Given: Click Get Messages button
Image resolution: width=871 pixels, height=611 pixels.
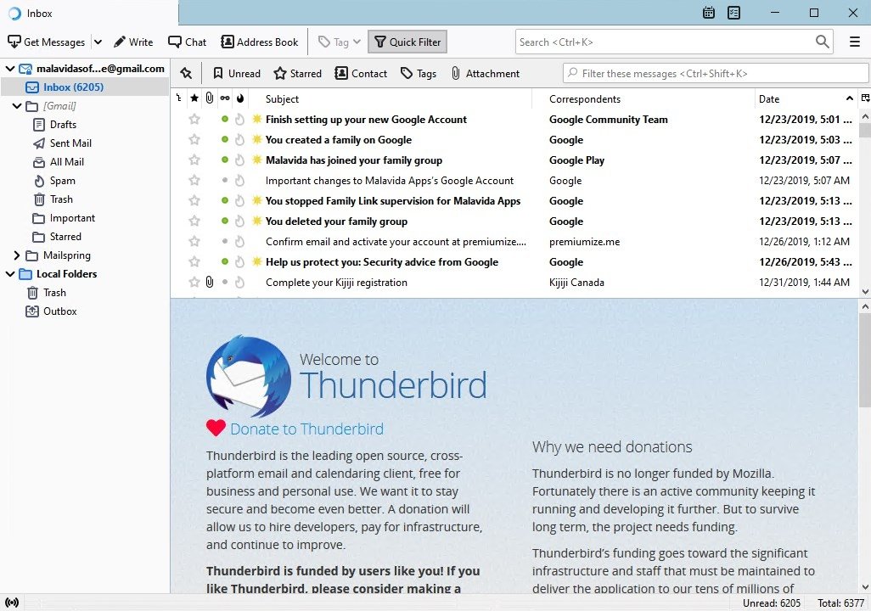Looking at the screenshot, I should click(x=47, y=42).
